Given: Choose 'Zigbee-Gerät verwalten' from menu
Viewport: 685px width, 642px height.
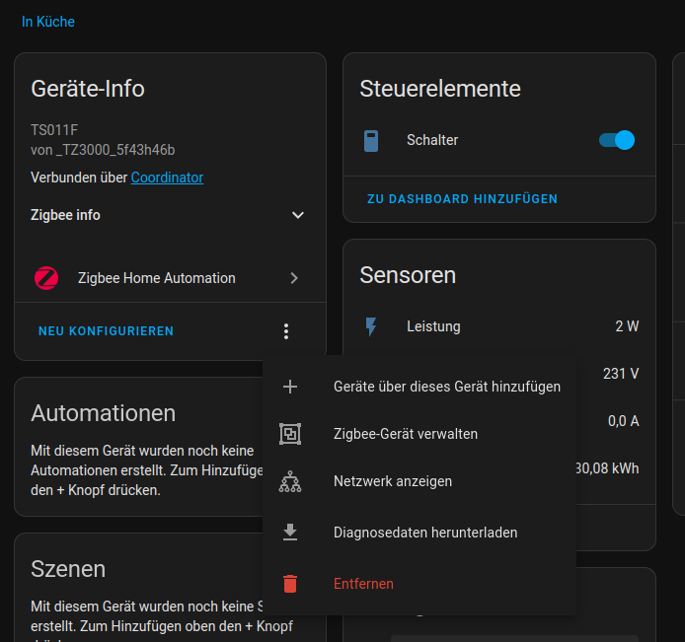Looking at the screenshot, I should [406, 434].
